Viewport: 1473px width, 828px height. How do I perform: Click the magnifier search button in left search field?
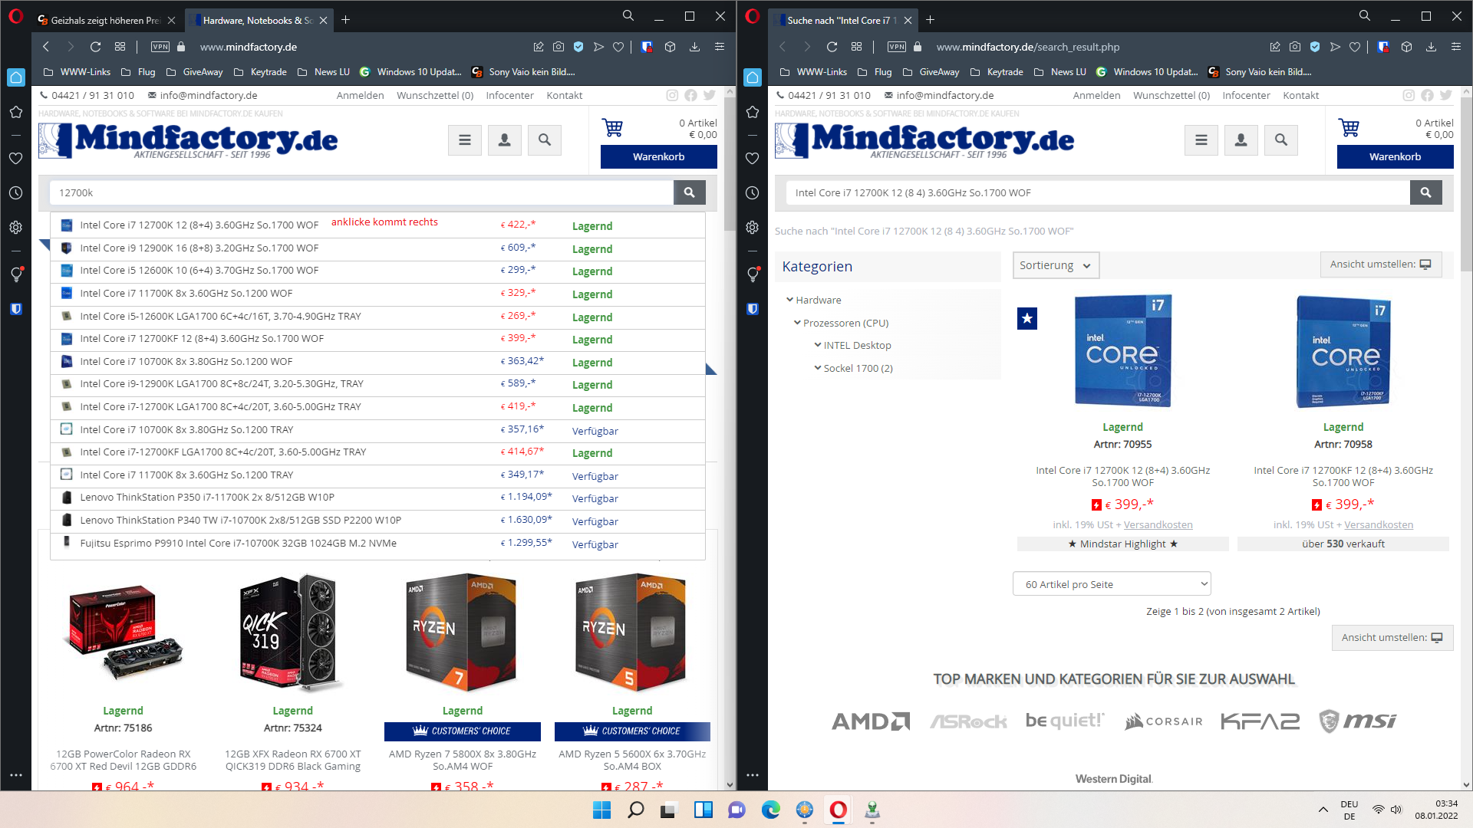[689, 192]
